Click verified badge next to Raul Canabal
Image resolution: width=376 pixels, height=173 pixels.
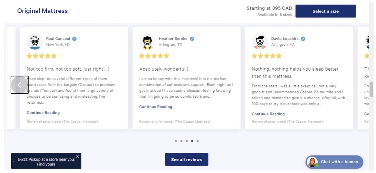[75, 39]
